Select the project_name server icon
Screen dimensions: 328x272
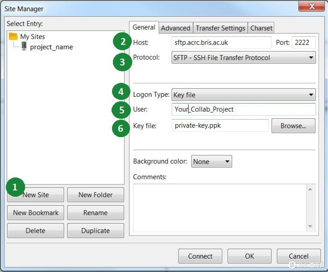[24, 46]
